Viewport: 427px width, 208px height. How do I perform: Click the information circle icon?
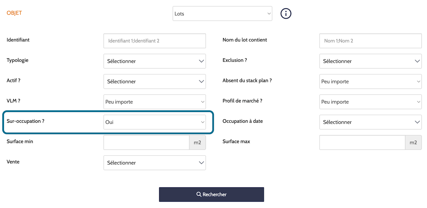tap(286, 14)
